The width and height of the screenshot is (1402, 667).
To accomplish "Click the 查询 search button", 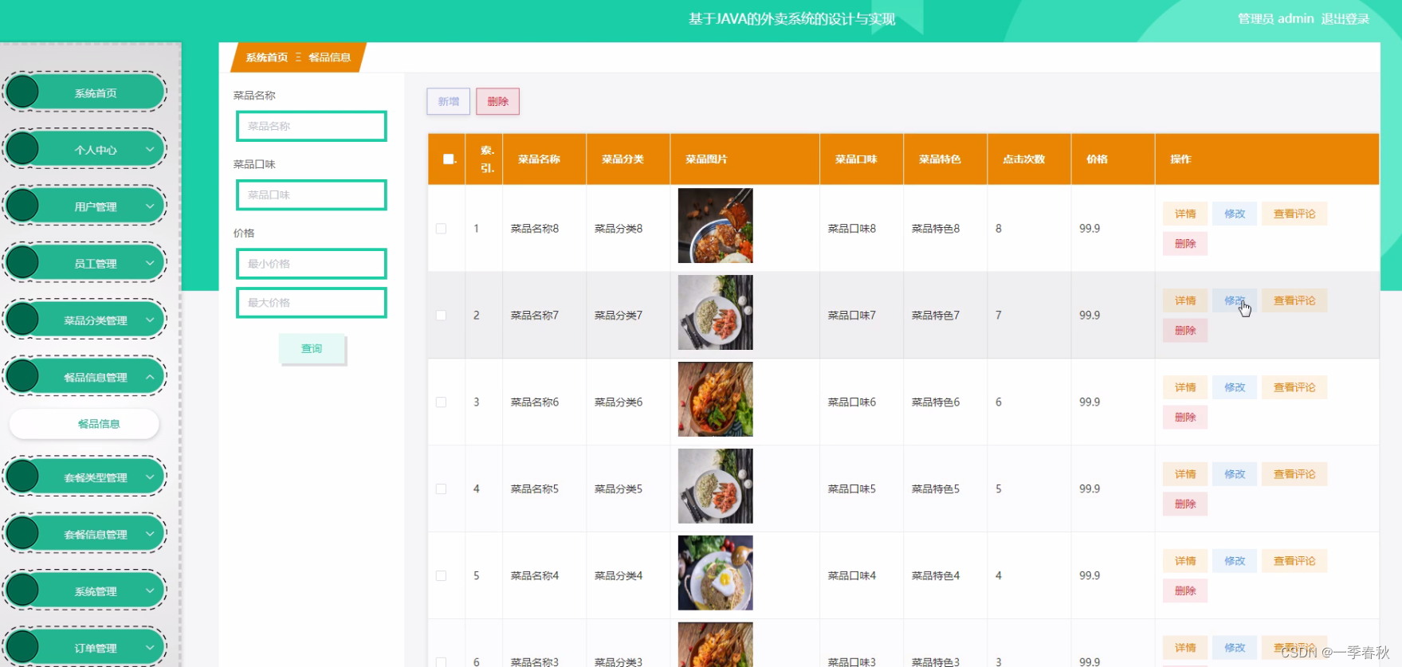I will click(312, 348).
